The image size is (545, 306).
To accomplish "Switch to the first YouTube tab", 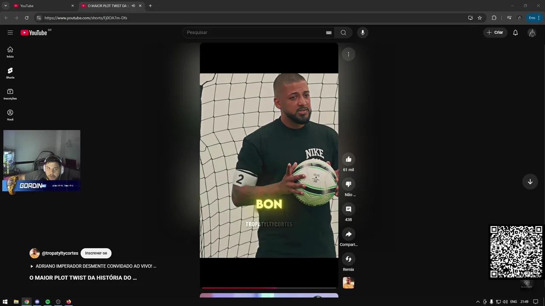I will point(44,6).
